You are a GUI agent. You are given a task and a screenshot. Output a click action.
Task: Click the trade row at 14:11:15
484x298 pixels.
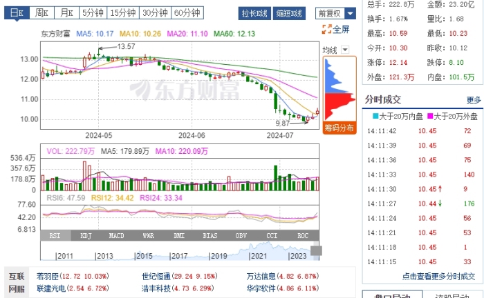421,261
